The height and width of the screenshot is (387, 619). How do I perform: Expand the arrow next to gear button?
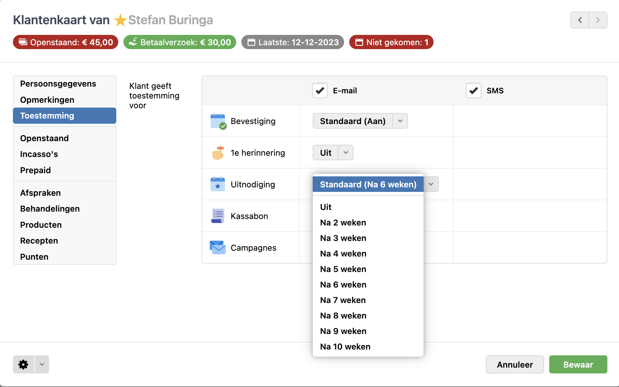pyautogui.click(x=42, y=364)
